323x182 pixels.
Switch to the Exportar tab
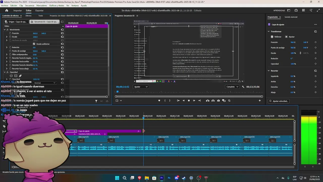click(x=39, y=10)
